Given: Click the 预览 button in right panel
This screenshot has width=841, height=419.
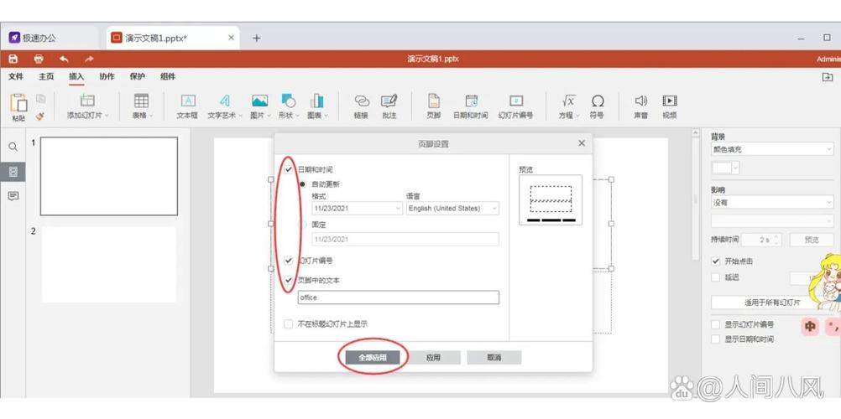Looking at the screenshot, I should tap(812, 240).
